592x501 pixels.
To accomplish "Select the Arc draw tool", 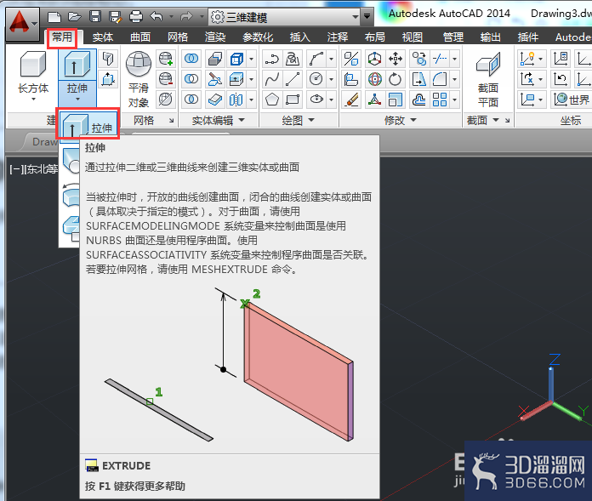I will (316, 59).
